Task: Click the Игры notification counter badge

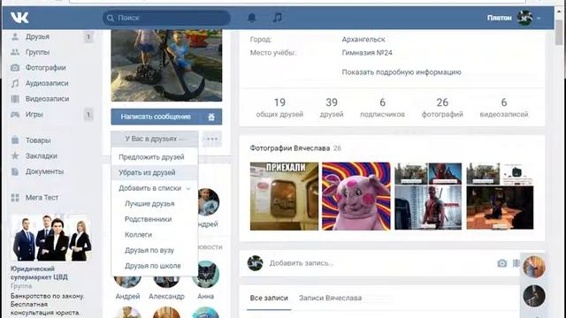Action: [88, 115]
